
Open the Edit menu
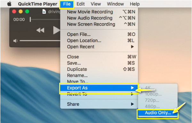pyautogui.click(x=81, y=4)
